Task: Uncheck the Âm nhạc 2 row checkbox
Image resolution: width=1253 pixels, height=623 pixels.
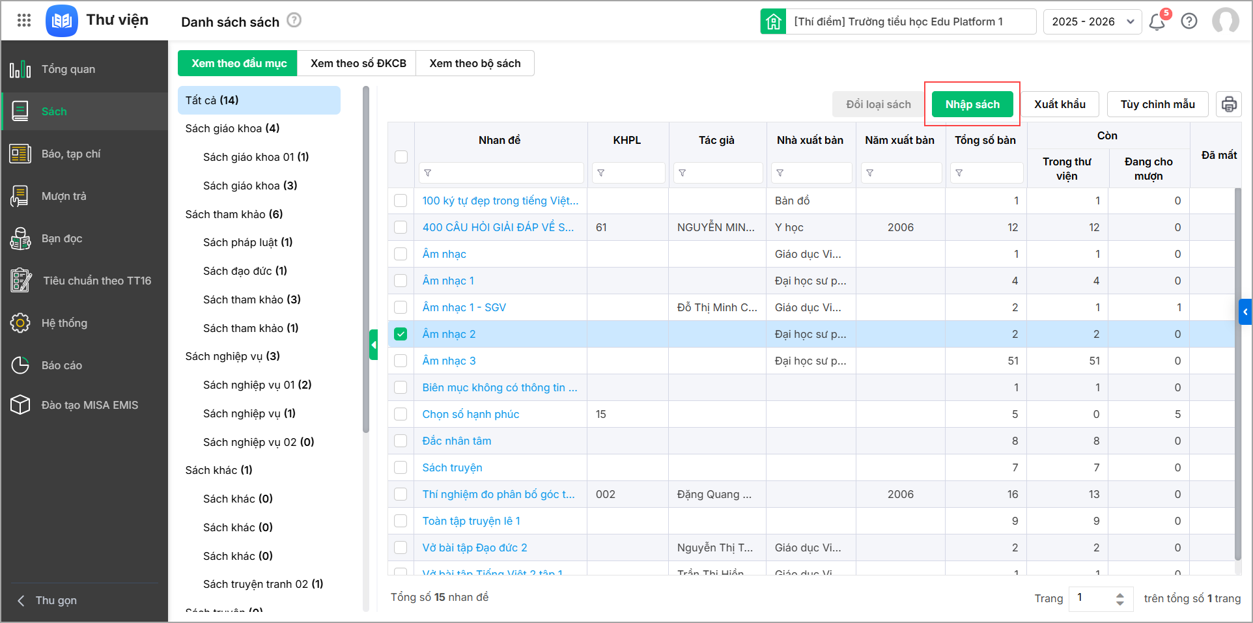Action: pyautogui.click(x=401, y=334)
